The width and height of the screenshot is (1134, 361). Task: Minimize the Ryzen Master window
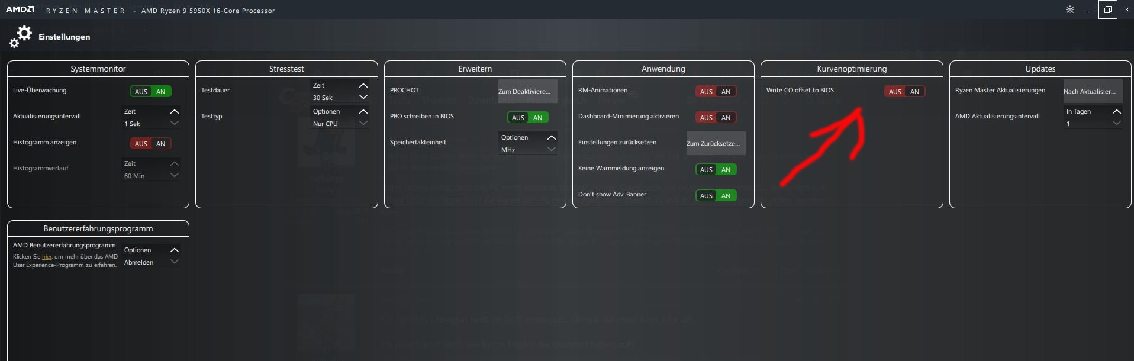(1088, 9)
